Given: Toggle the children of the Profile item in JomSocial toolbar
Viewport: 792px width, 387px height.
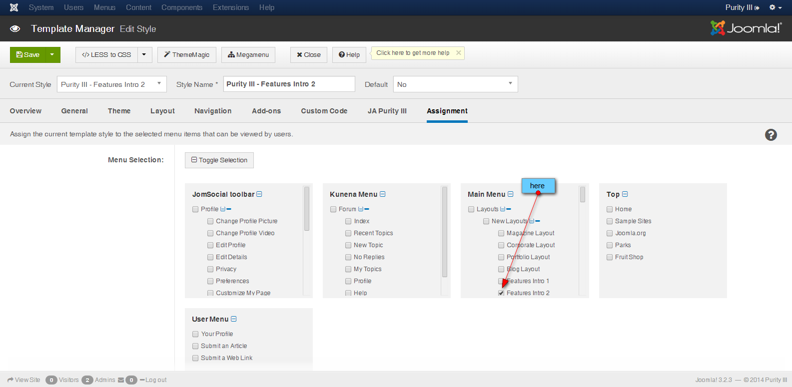Looking at the screenshot, I should click(223, 209).
